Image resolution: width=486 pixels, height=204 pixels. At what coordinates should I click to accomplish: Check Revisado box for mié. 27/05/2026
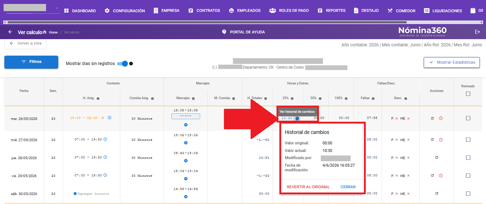tap(468, 140)
